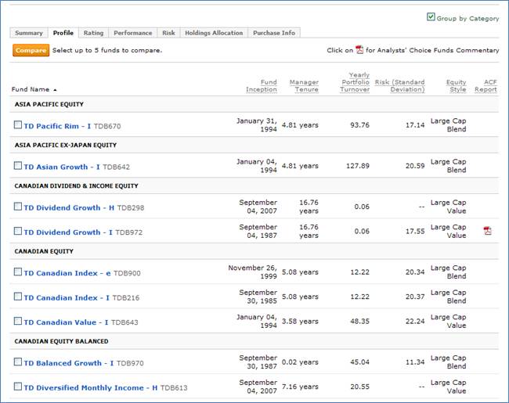
Task: Tick the TD Canadian Index - e checkbox
Action: click(x=18, y=272)
